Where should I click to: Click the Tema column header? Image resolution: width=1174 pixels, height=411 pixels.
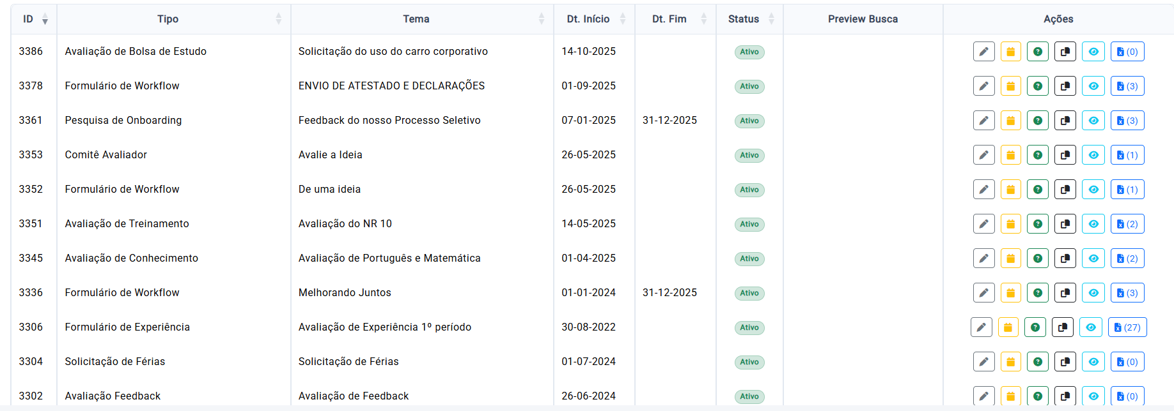coord(416,19)
